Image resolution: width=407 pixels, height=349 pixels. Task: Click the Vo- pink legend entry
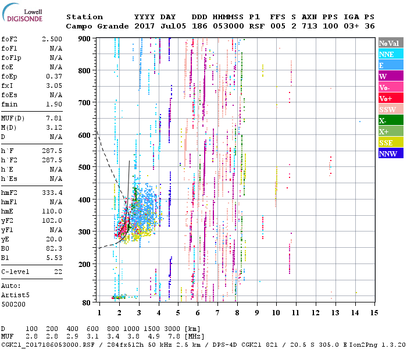point(390,87)
